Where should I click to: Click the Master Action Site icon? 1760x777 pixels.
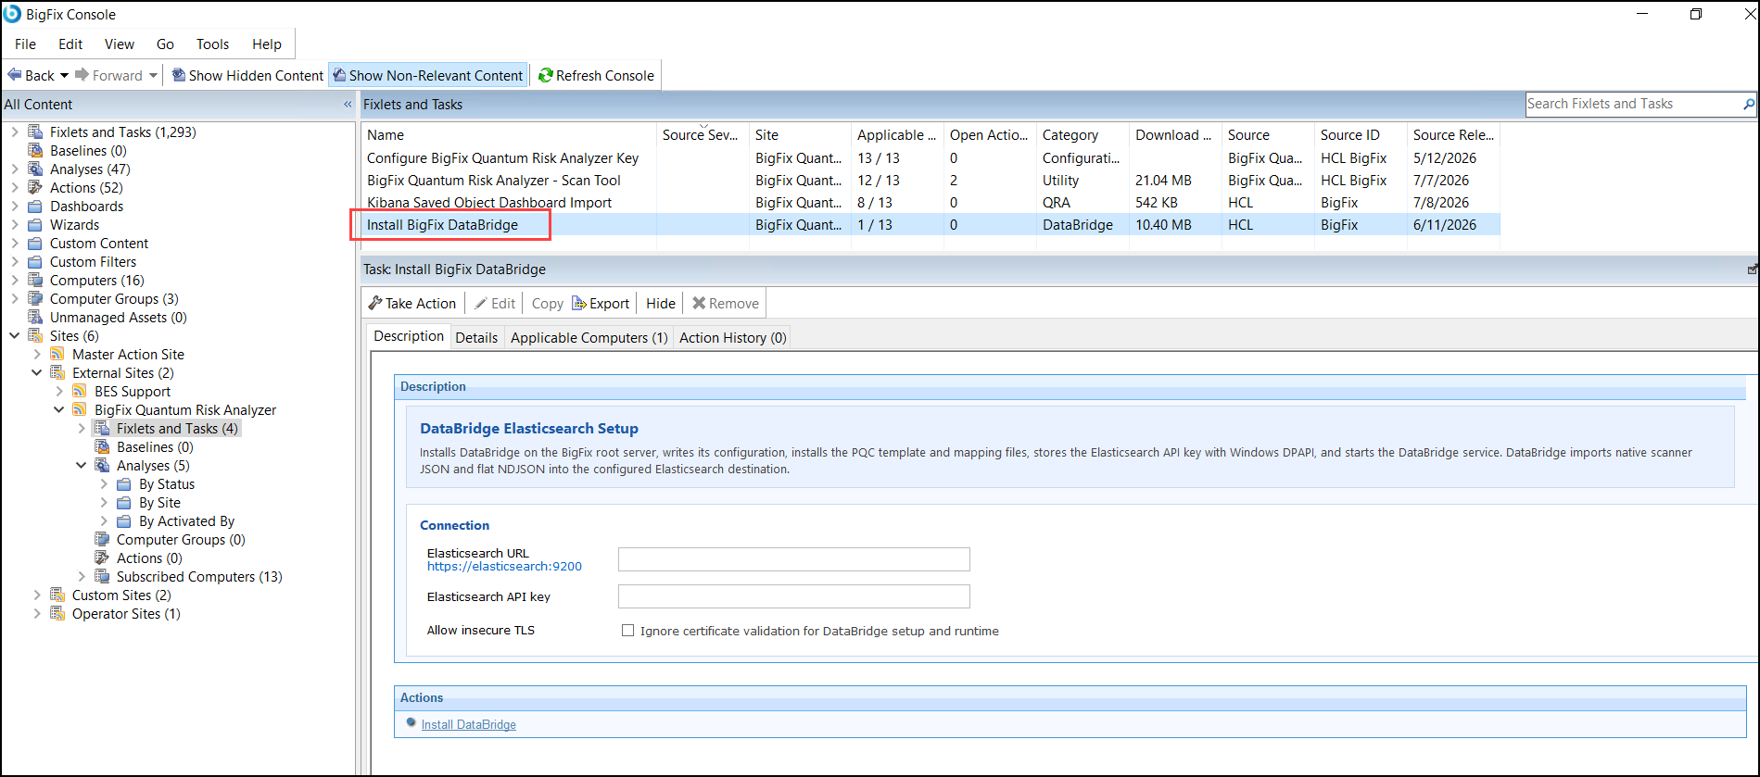[57, 355]
